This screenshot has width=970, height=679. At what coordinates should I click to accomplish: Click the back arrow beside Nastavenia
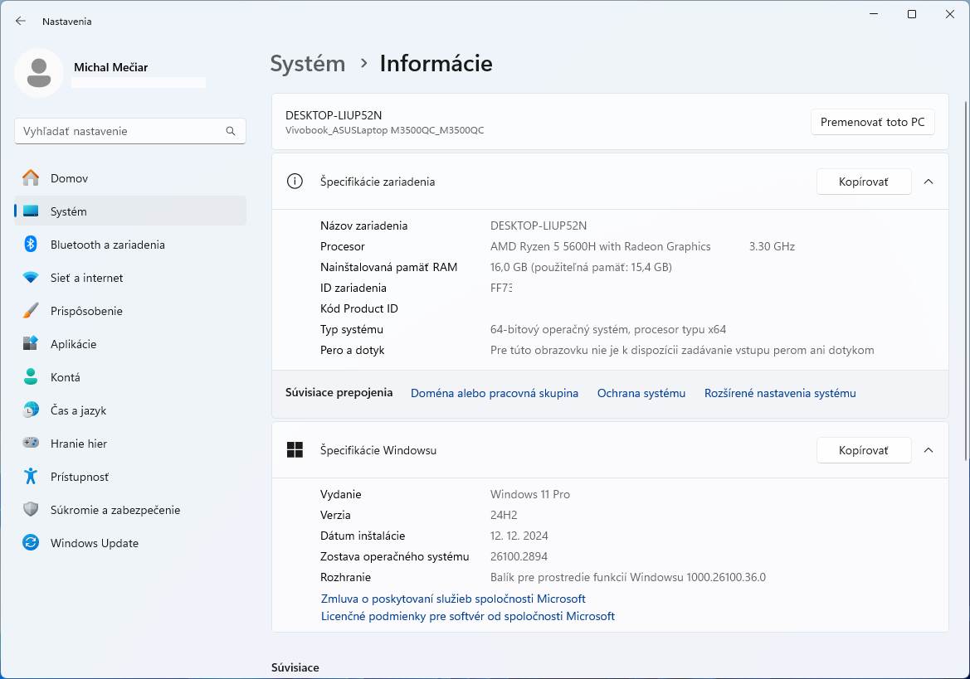pyautogui.click(x=21, y=21)
